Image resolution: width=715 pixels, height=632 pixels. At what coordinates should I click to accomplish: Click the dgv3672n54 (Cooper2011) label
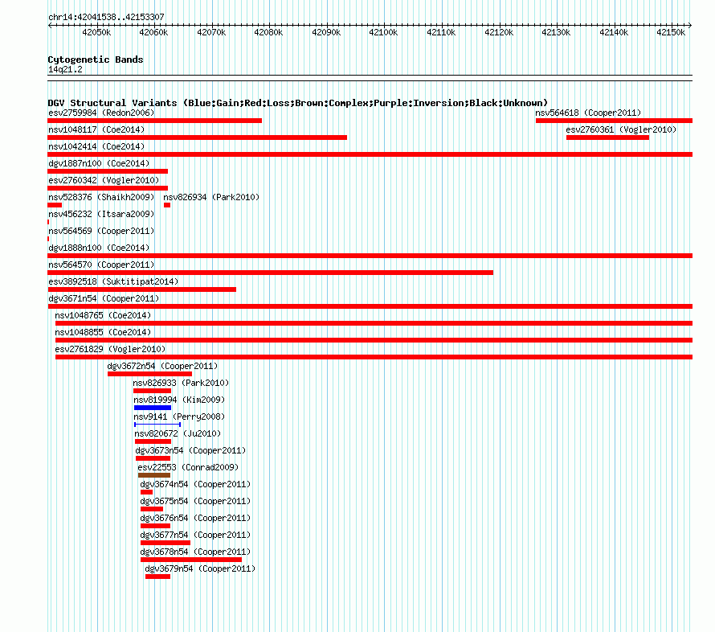coord(163,366)
